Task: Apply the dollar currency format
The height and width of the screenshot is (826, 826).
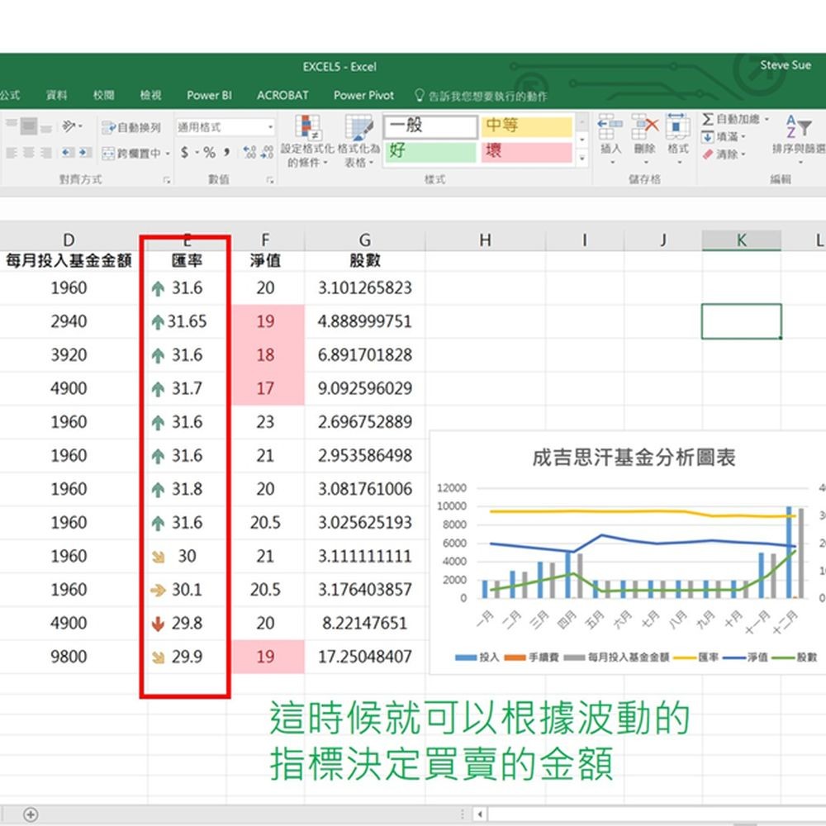Action: [x=184, y=153]
